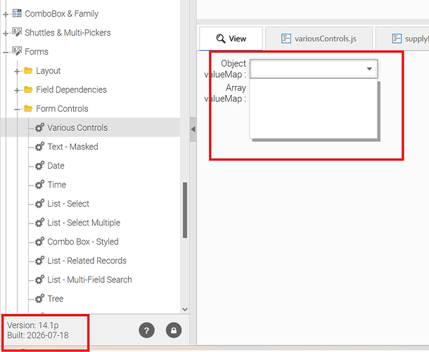
Task: Open the List - Related Records example
Action: tap(87, 260)
